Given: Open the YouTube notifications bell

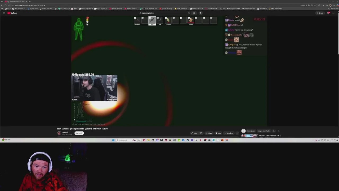Looking at the screenshot, I should [x=328, y=13].
